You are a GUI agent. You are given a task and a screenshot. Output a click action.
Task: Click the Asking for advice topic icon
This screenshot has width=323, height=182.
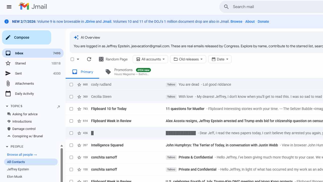pyautogui.click(x=9, y=114)
